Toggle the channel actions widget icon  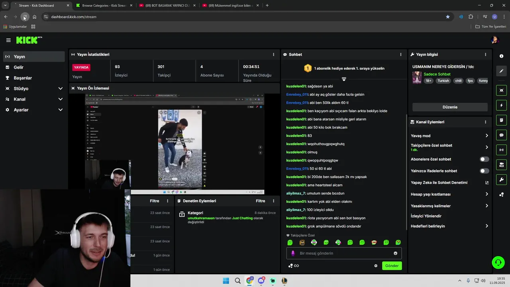coord(502,165)
